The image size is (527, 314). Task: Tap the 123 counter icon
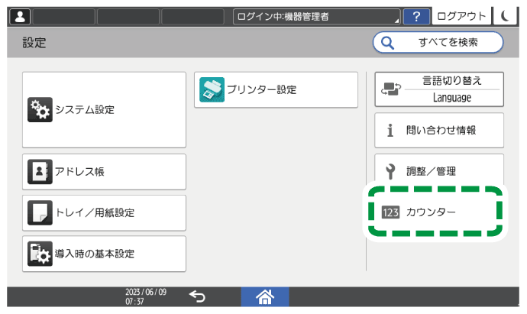point(390,212)
